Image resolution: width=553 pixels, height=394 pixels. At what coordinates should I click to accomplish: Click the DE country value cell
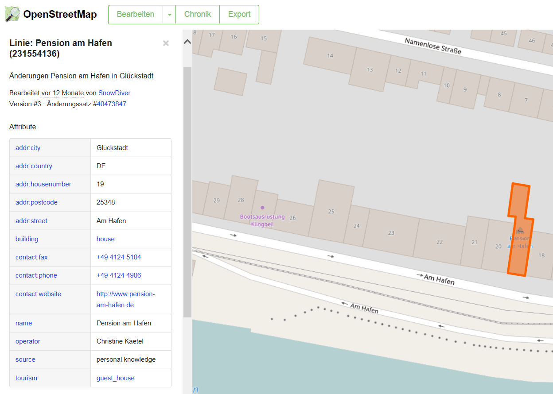click(x=131, y=166)
